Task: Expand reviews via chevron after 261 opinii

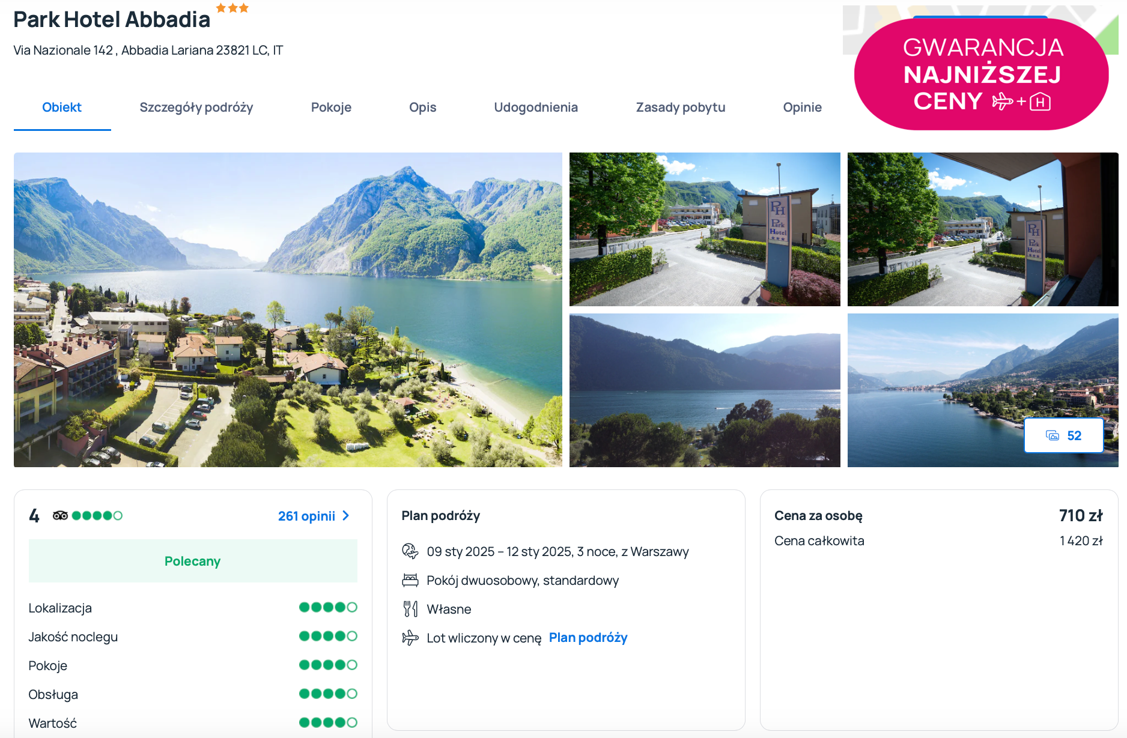Action: [x=346, y=516]
